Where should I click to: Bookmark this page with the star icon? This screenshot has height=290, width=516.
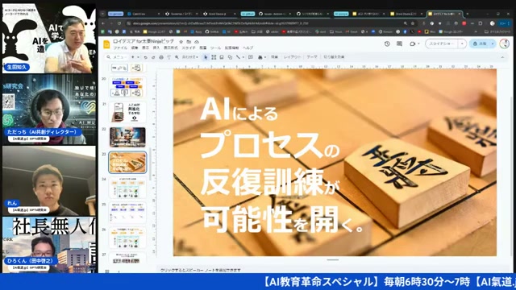pos(413,23)
